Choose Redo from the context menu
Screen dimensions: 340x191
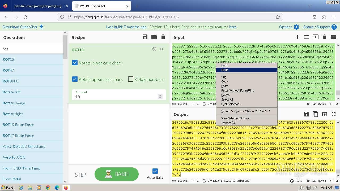[246, 70]
